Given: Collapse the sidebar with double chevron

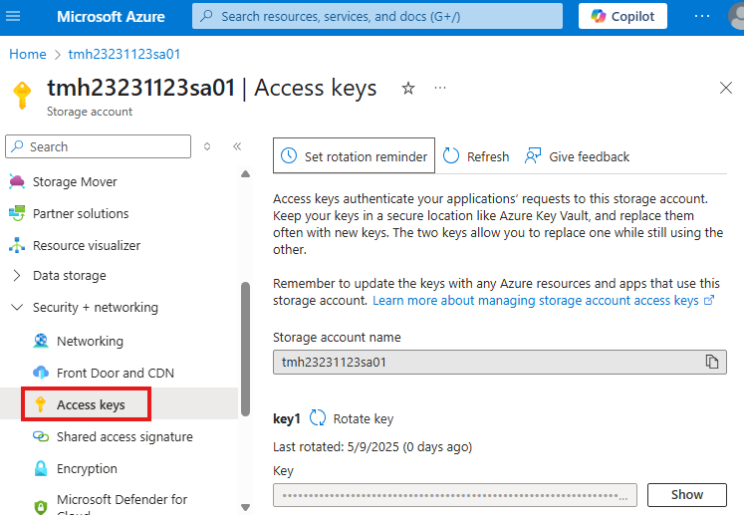Looking at the screenshot, I should click(237, 146).
